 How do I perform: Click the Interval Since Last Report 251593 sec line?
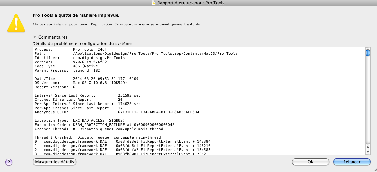pos(88,96)
